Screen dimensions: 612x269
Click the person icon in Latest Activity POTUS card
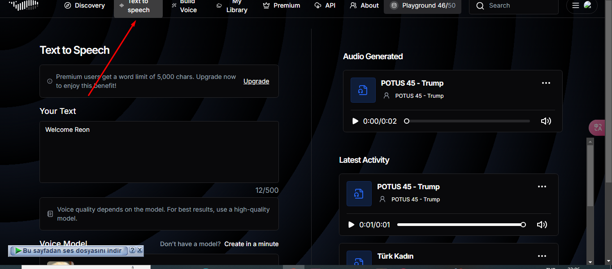tap(382, 200)
